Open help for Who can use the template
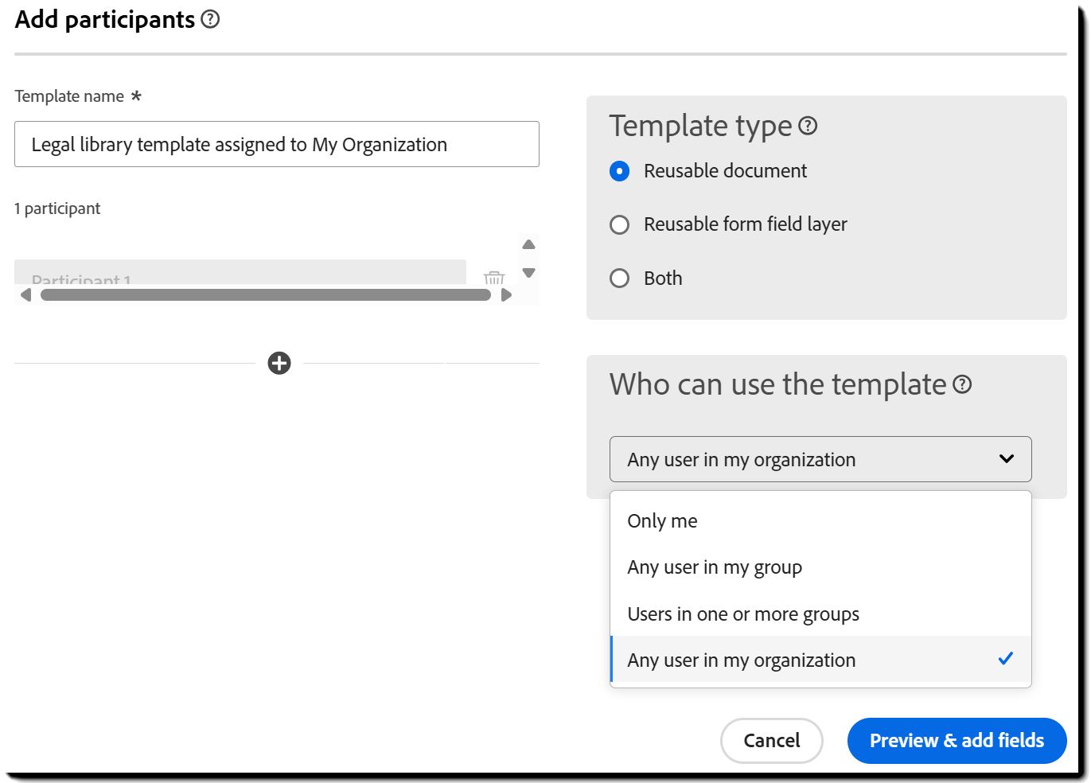Image resolution: width=1091 pixels, height=783 pixels. tap(962, 385)
